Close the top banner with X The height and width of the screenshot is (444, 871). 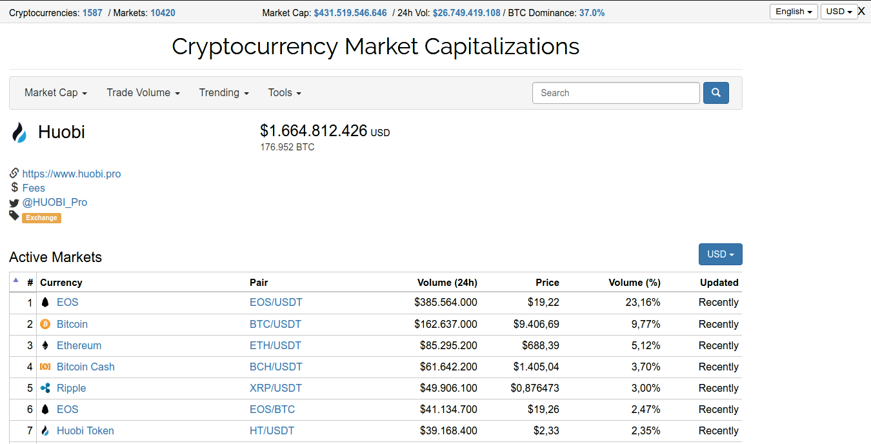pyautogui.click(x=861, y=11)
